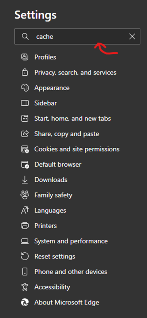This screenshot has width=147, height=318.
Task: Open Phone and other devices
Action: (x=71, y=272)
